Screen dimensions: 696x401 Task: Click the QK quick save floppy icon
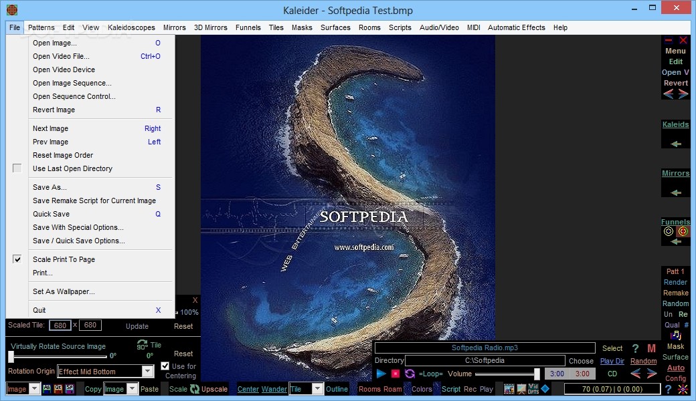tap(58, 388)
